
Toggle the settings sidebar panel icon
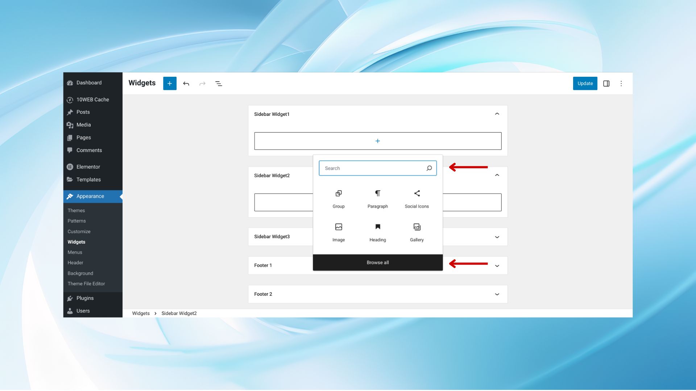click(606, 84)
